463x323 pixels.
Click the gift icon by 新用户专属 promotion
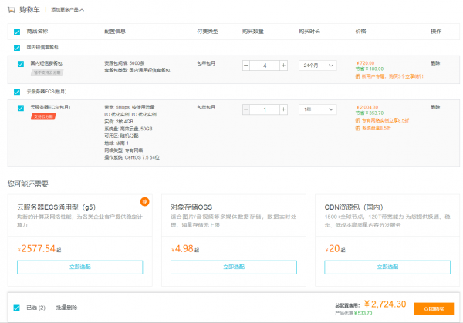357,76
